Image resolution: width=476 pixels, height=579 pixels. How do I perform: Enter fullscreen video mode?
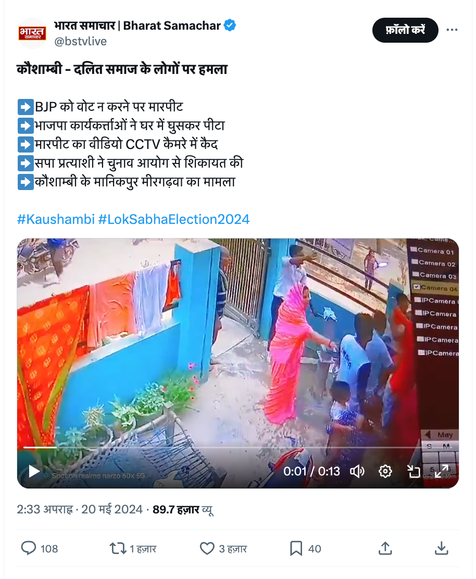coord(442,471)
